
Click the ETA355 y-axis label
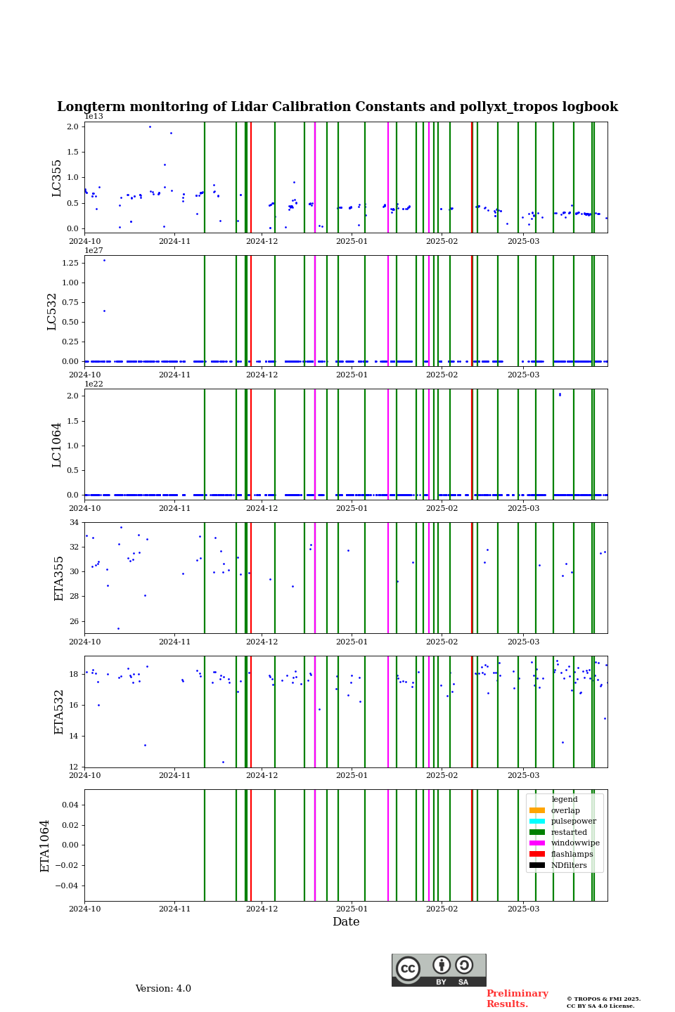59,578
